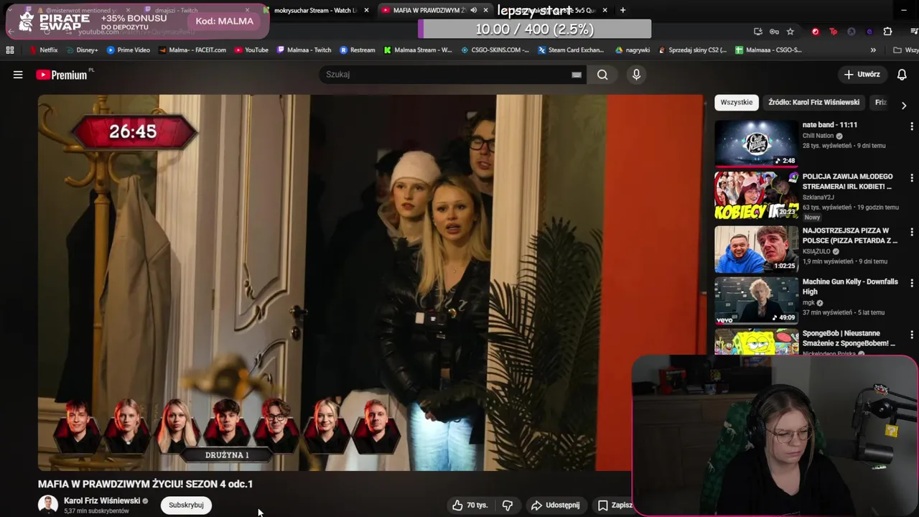Open Malmaa - Twitch bookmark

(x=303, y=50)
